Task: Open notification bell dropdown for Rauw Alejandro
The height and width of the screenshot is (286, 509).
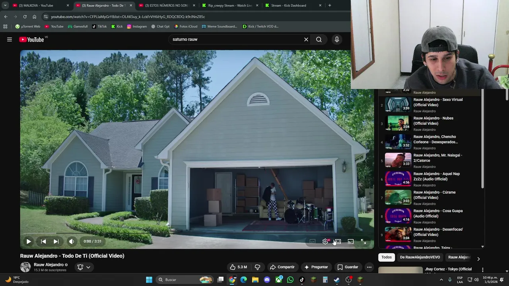Action: tap(84, 267)
